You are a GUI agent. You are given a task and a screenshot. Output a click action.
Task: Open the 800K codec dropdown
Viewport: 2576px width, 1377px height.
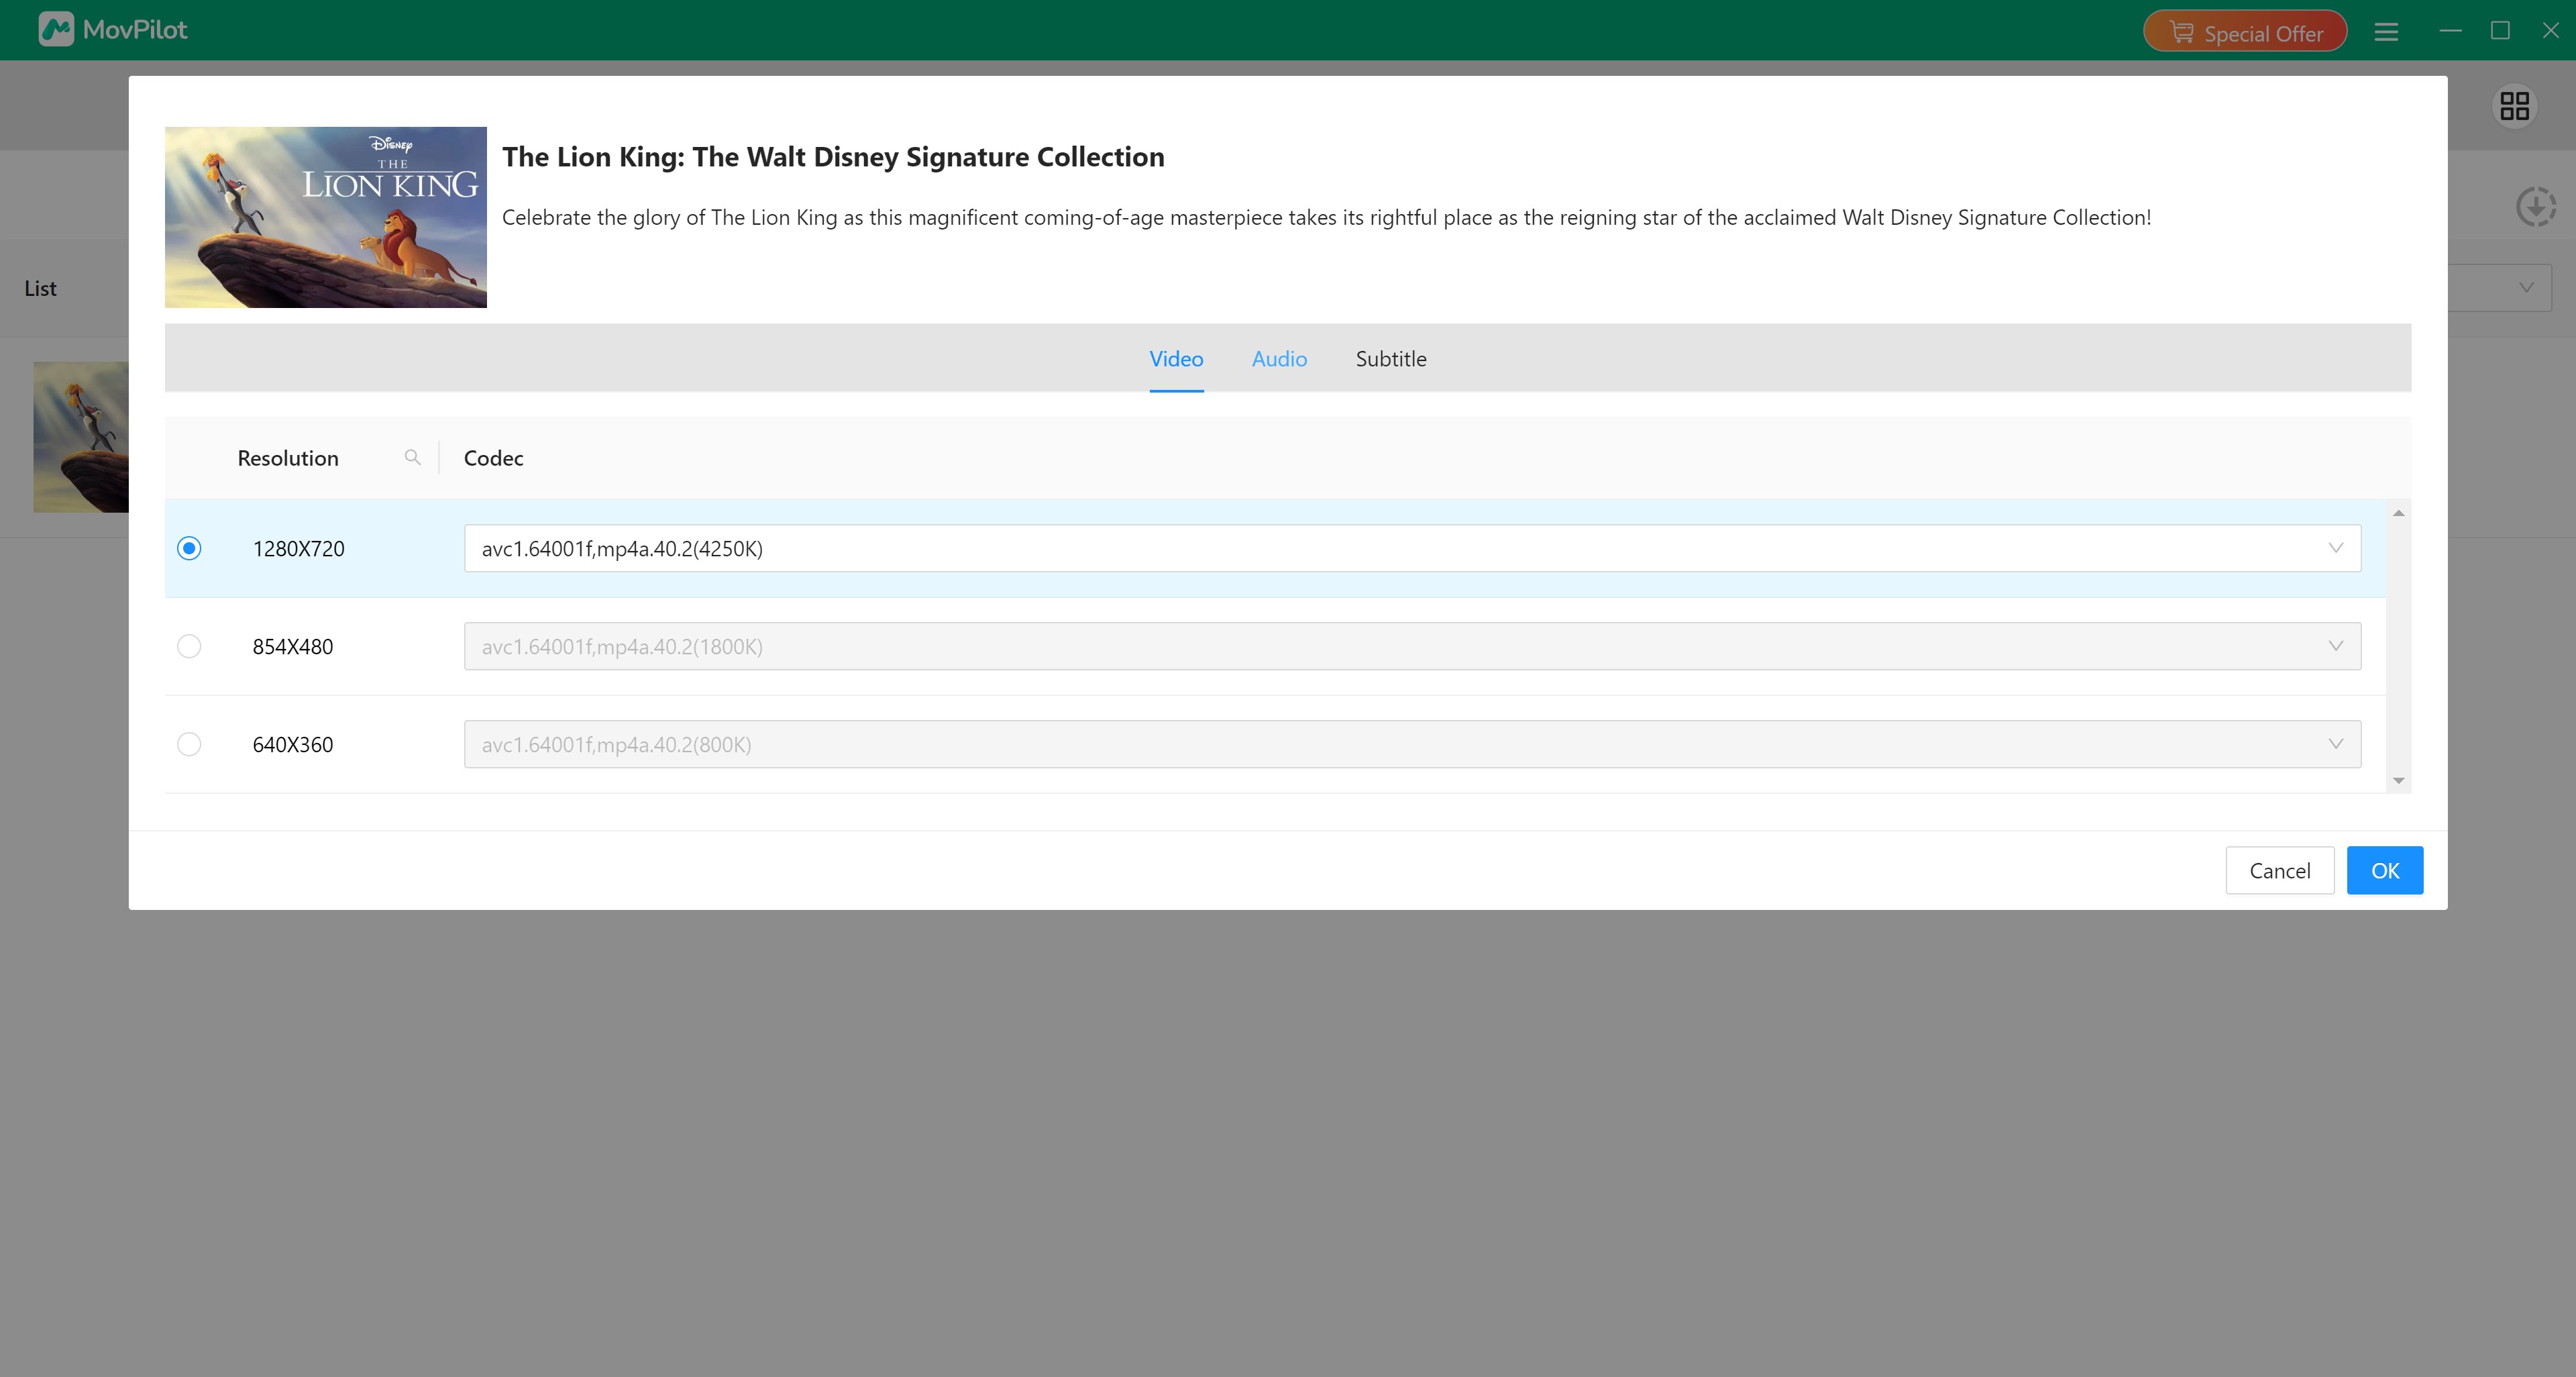pos(1412,744)
